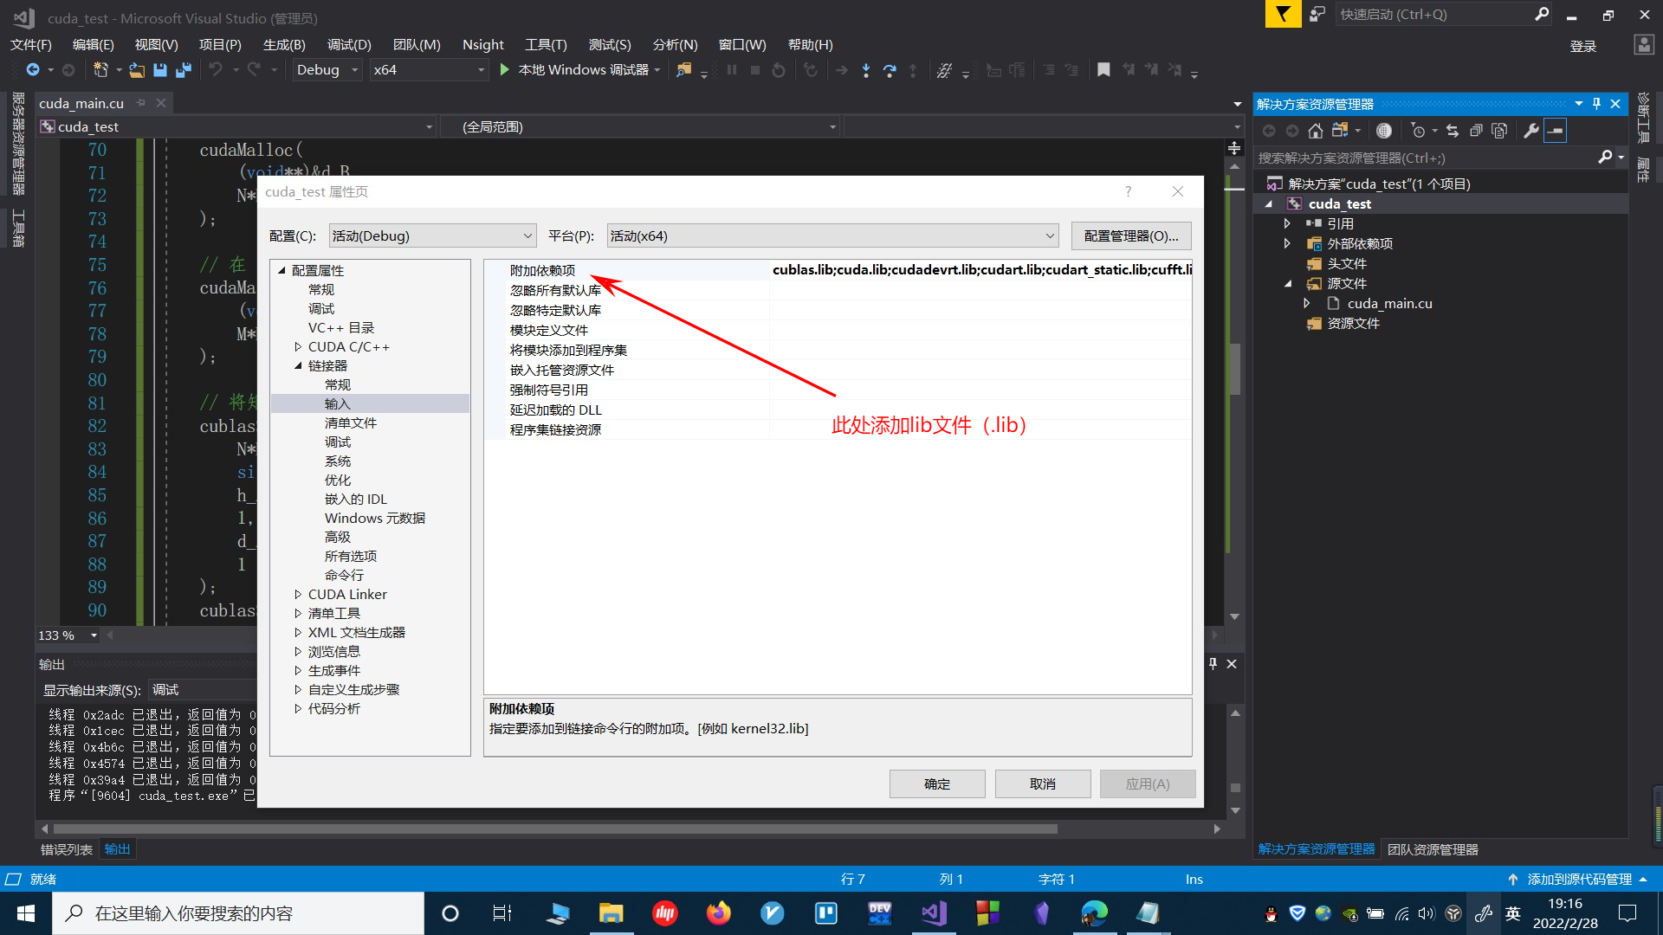Switch to the 错误列表 tab

(65, 849)
